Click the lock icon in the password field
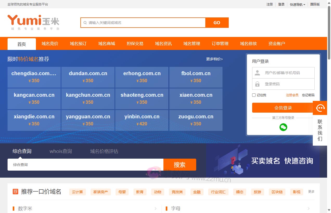This screenshot has height=213, width=331. (x=257, y=84)
